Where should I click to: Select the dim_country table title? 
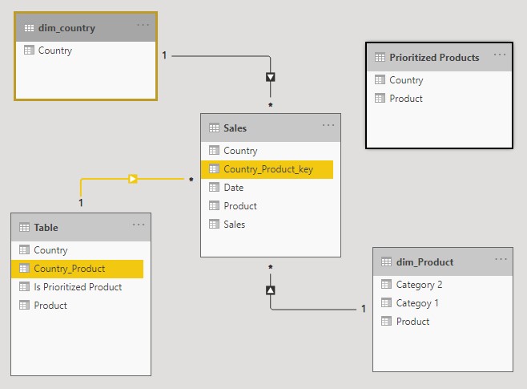pyautogui.click(x=66, y=28)
